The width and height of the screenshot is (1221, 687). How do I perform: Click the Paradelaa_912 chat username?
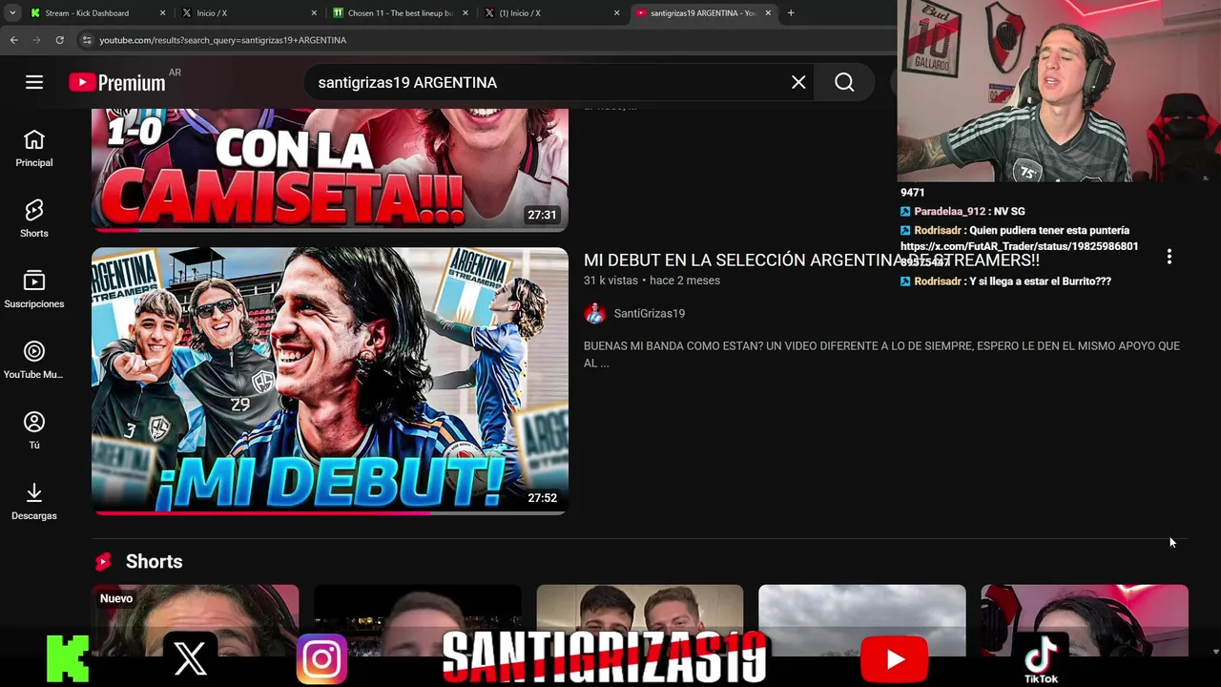[949, 212]
